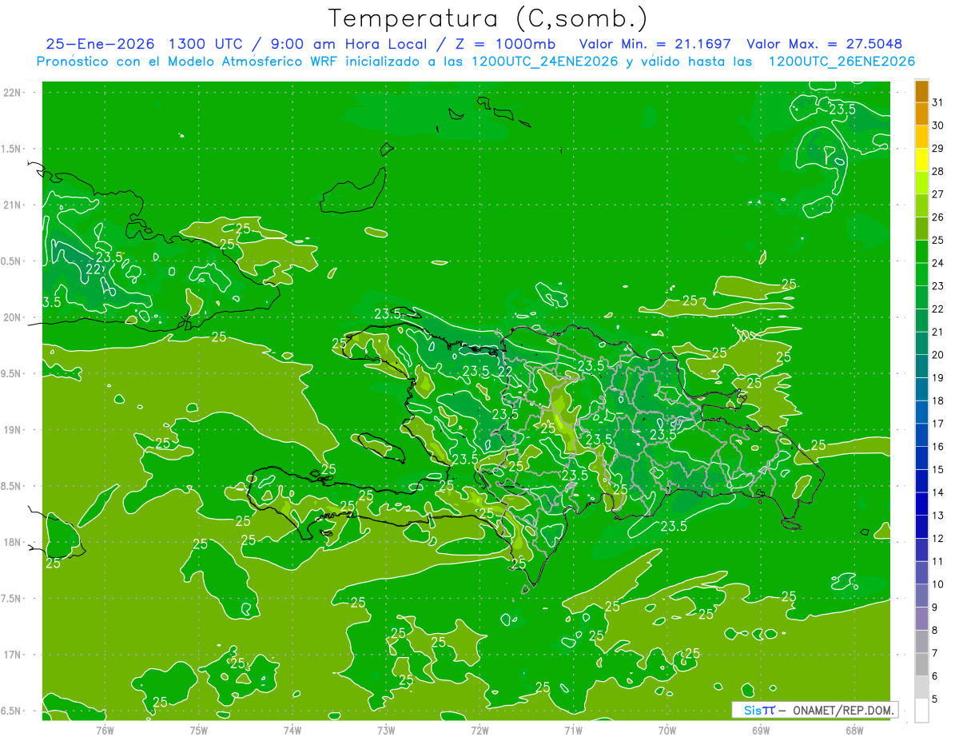Click the title 'Temperatura (C,somb.)'

488,19
